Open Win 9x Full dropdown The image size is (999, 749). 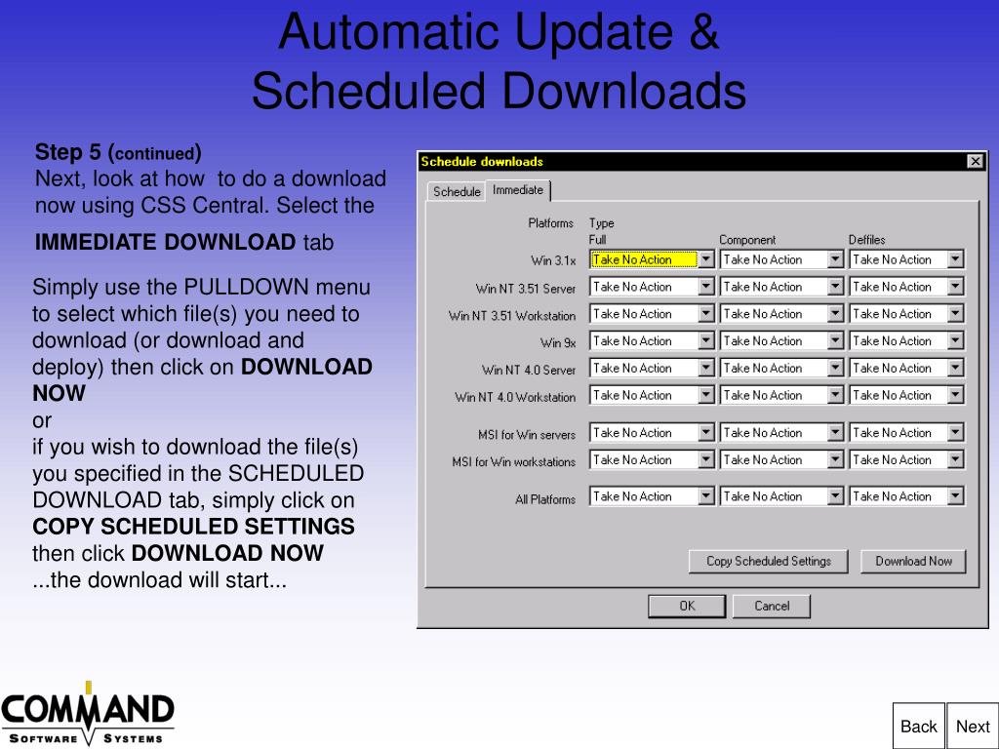[x=652, y=341]
